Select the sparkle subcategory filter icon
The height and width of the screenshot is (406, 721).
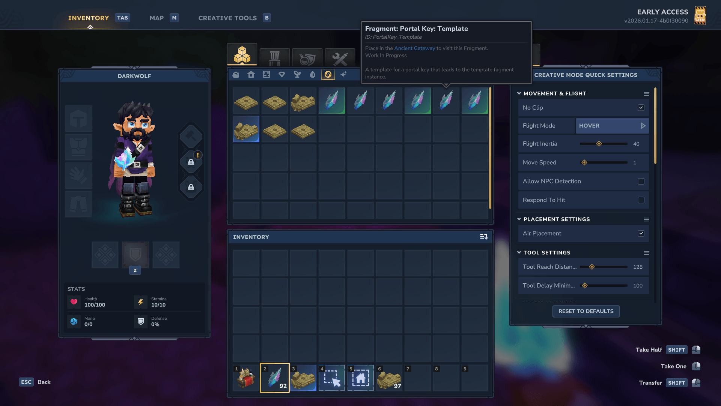click(343, 74)
